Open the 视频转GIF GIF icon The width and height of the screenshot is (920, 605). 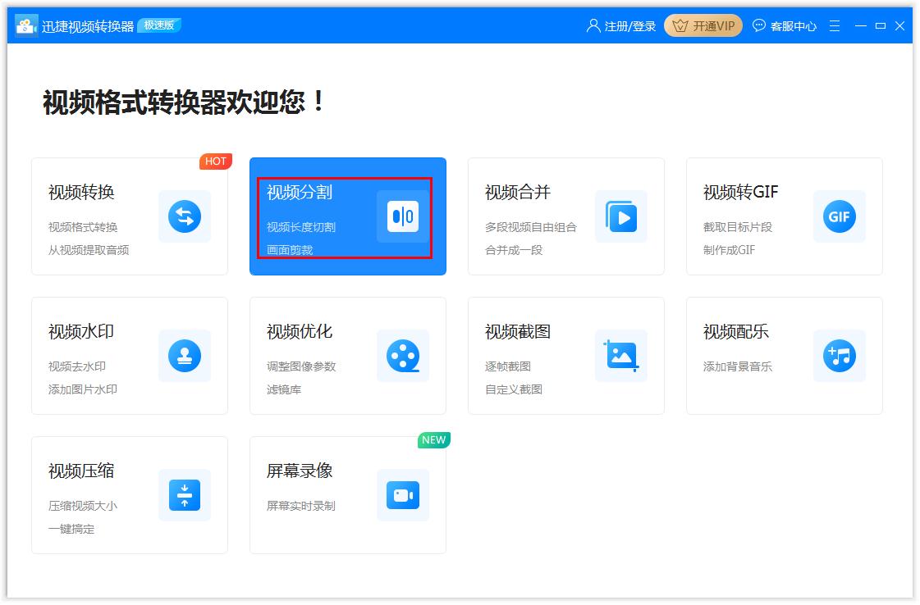839,216
